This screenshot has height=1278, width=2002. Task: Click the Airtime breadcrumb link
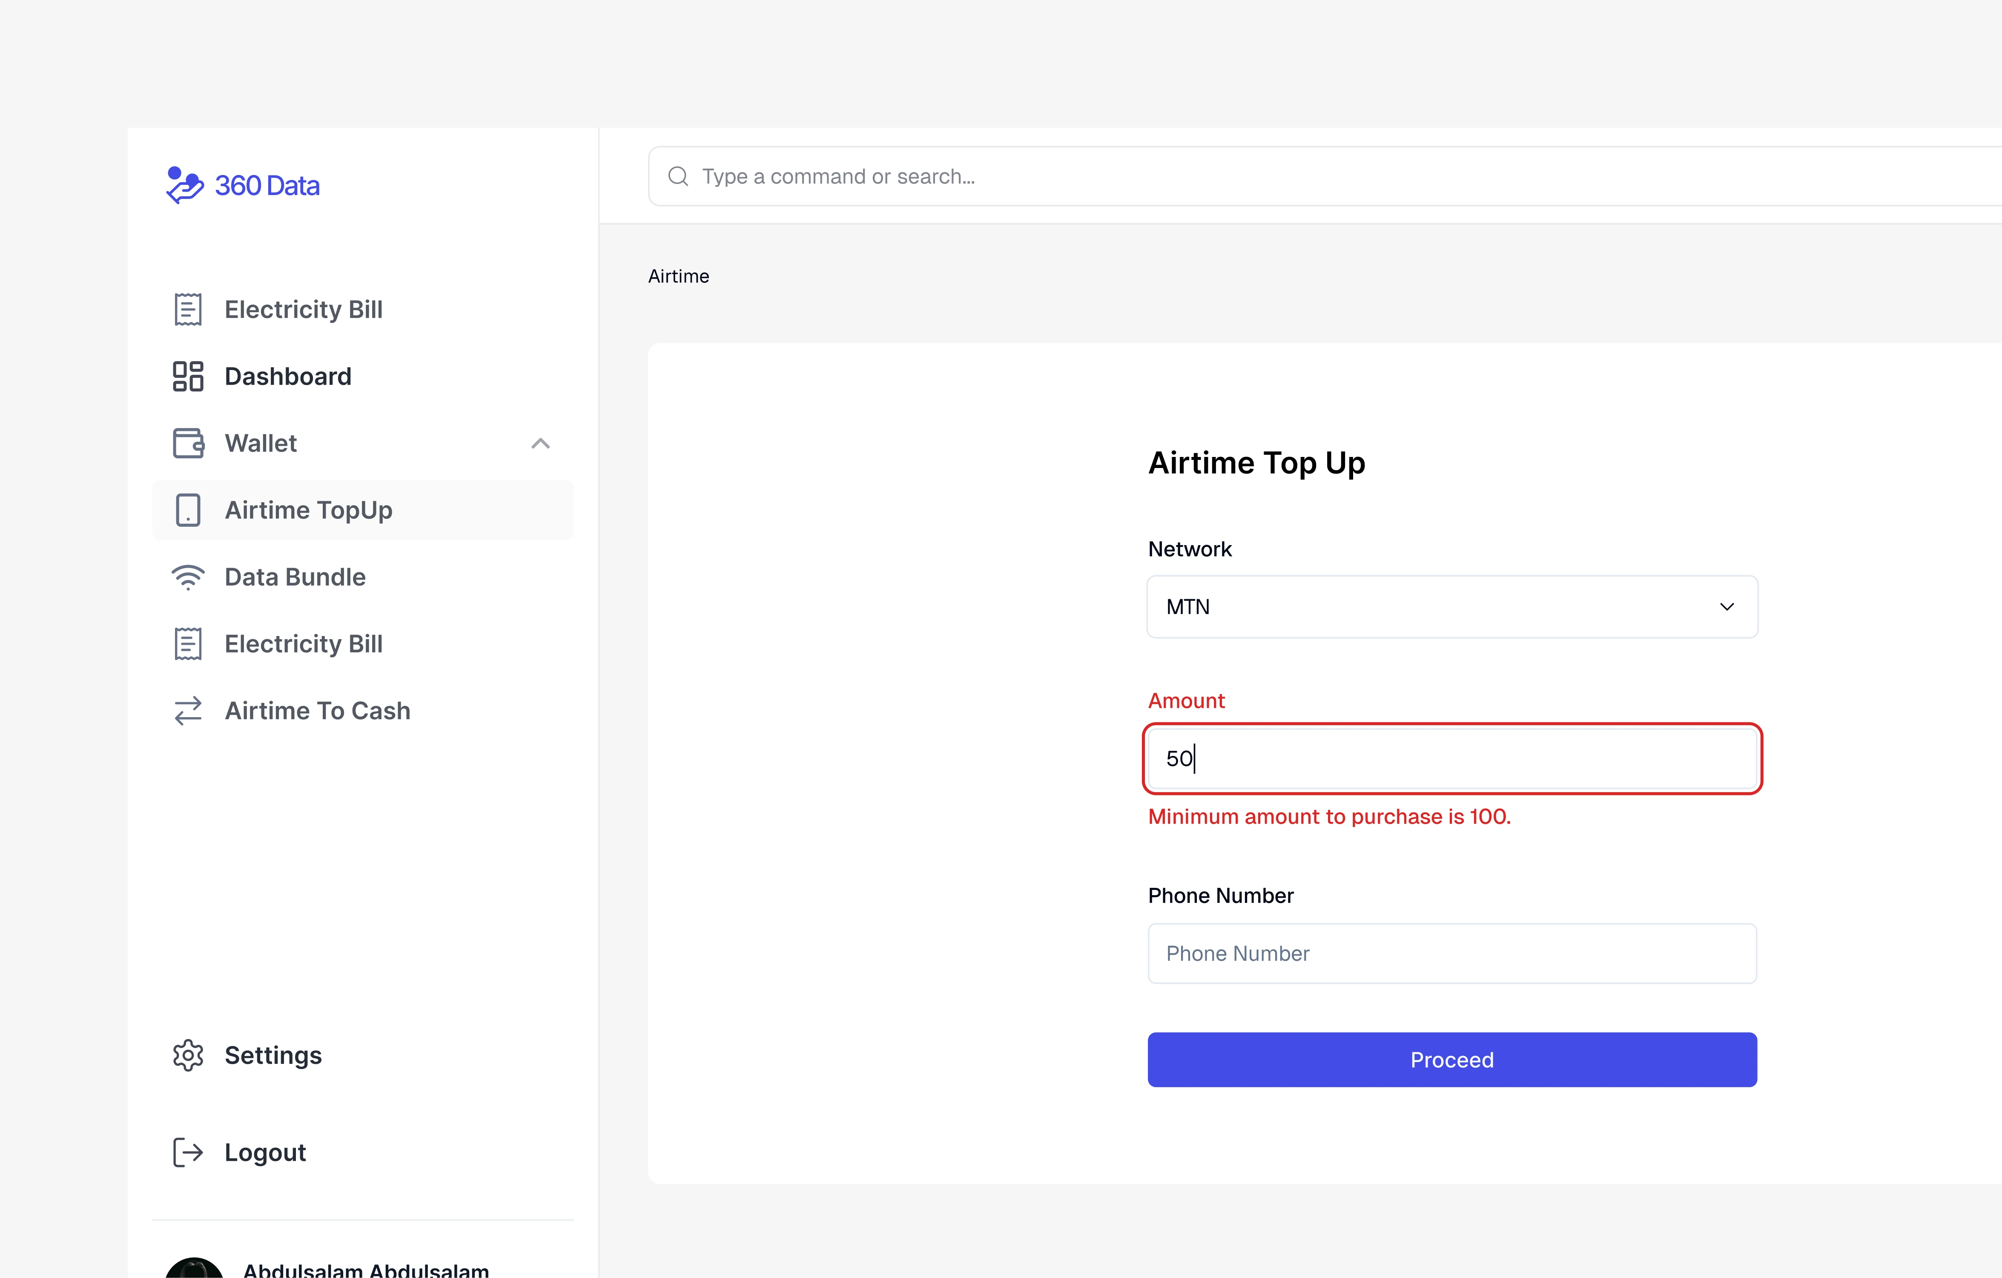point(678,276)
